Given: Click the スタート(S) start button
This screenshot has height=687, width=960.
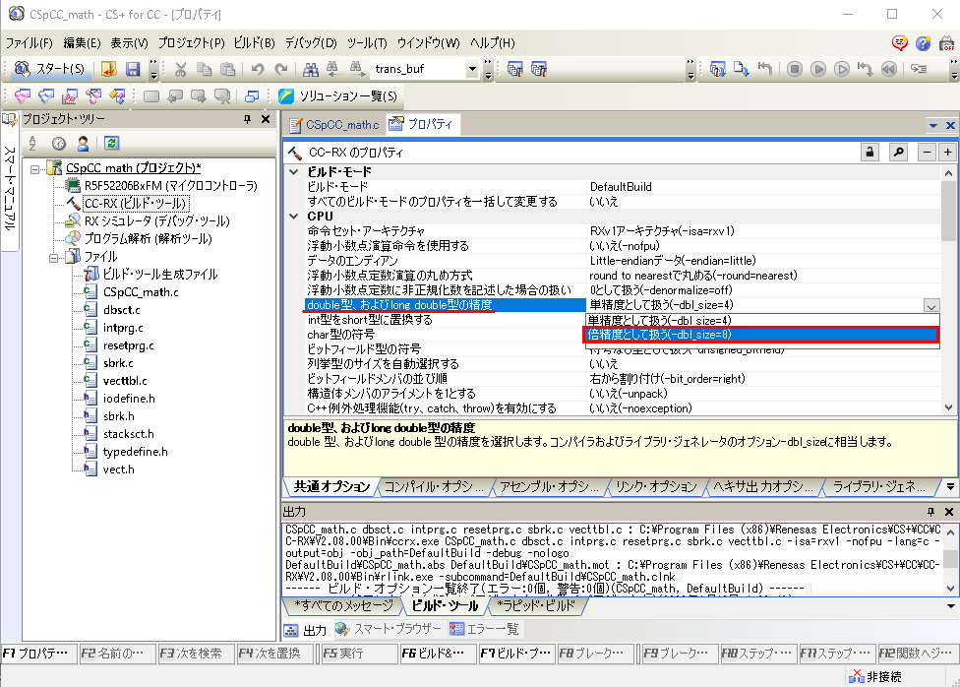Looking at the screenshot, I should 49,69.
